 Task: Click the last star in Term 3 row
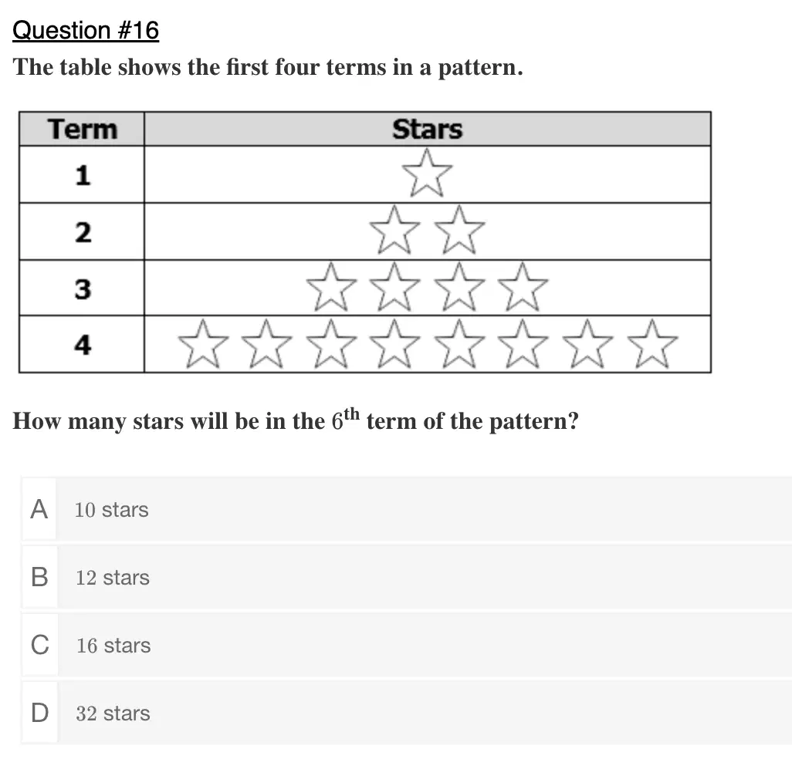[x=523, y=287]
